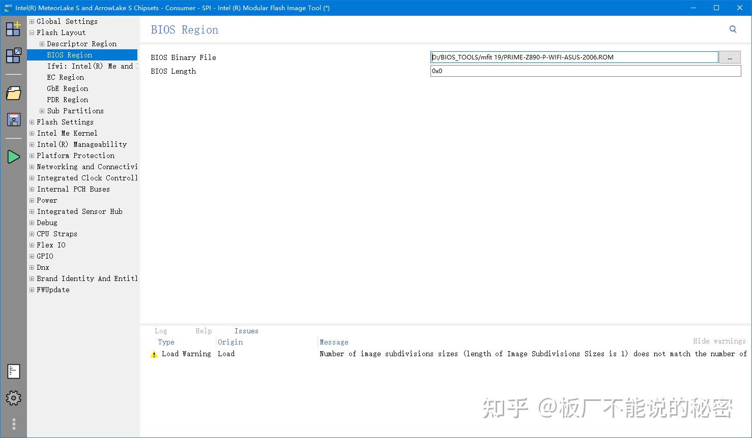Select the Load Warning issue row message
752x438 pixels.
pyautogui.click(x=533, y=354)
